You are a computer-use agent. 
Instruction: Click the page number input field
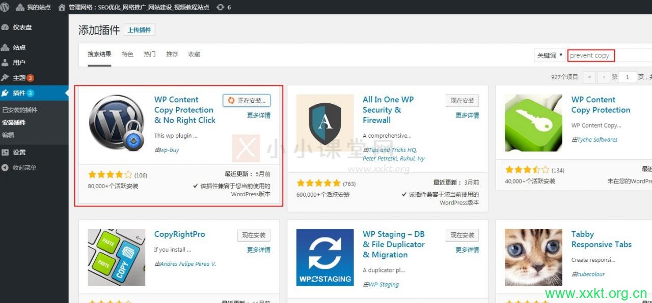coord(627,77)
